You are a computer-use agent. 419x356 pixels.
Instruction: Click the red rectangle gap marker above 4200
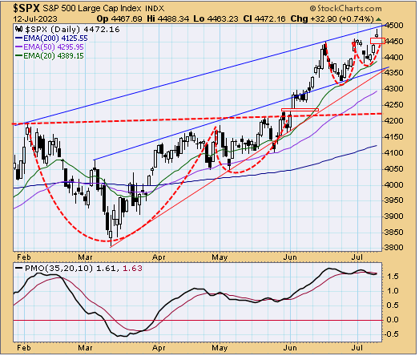[300, 110]
